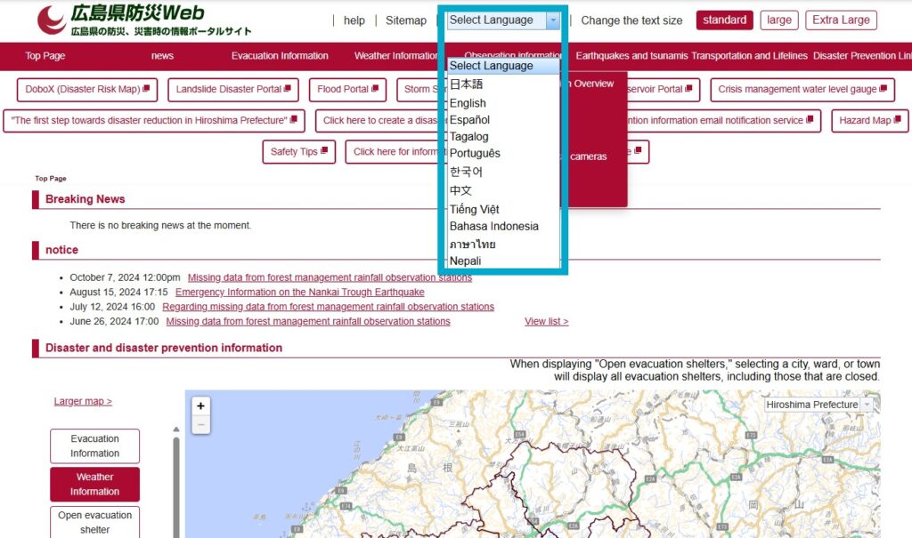
Task: Open the Safety Tips external link
Action: click(x=298, y=151)
